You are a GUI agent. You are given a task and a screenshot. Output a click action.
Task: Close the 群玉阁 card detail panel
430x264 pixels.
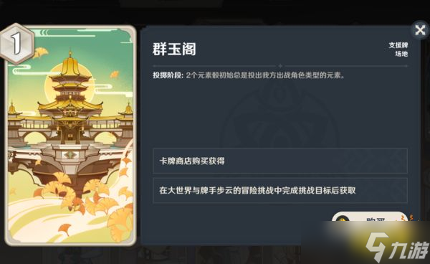(x=420, y=29)
